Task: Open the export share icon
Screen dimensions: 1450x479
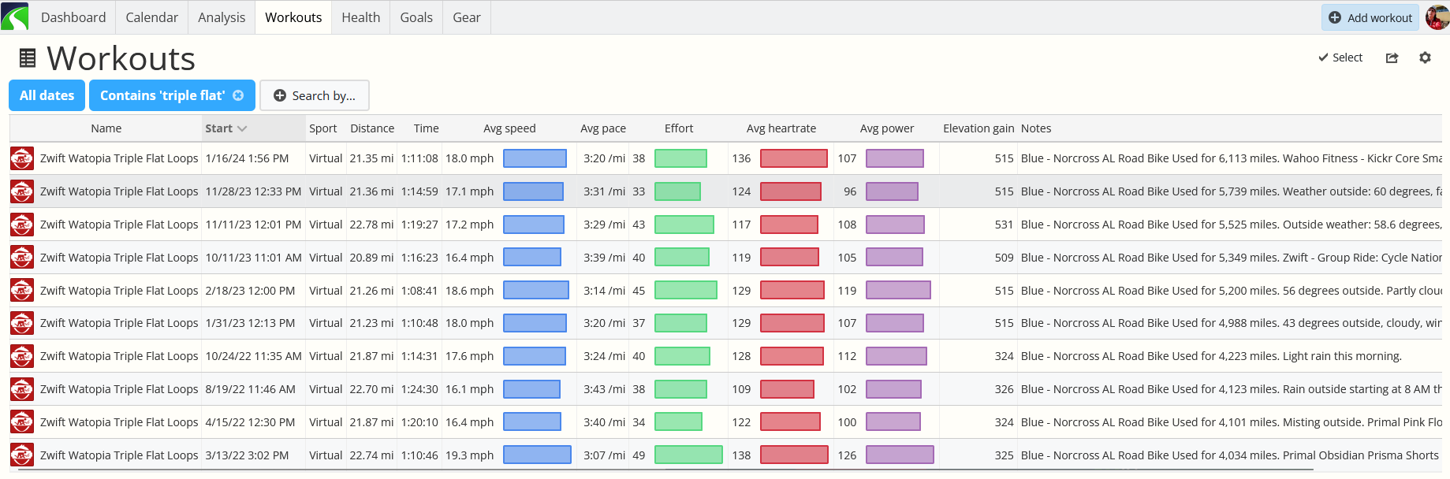Action: coord(1392,58)
